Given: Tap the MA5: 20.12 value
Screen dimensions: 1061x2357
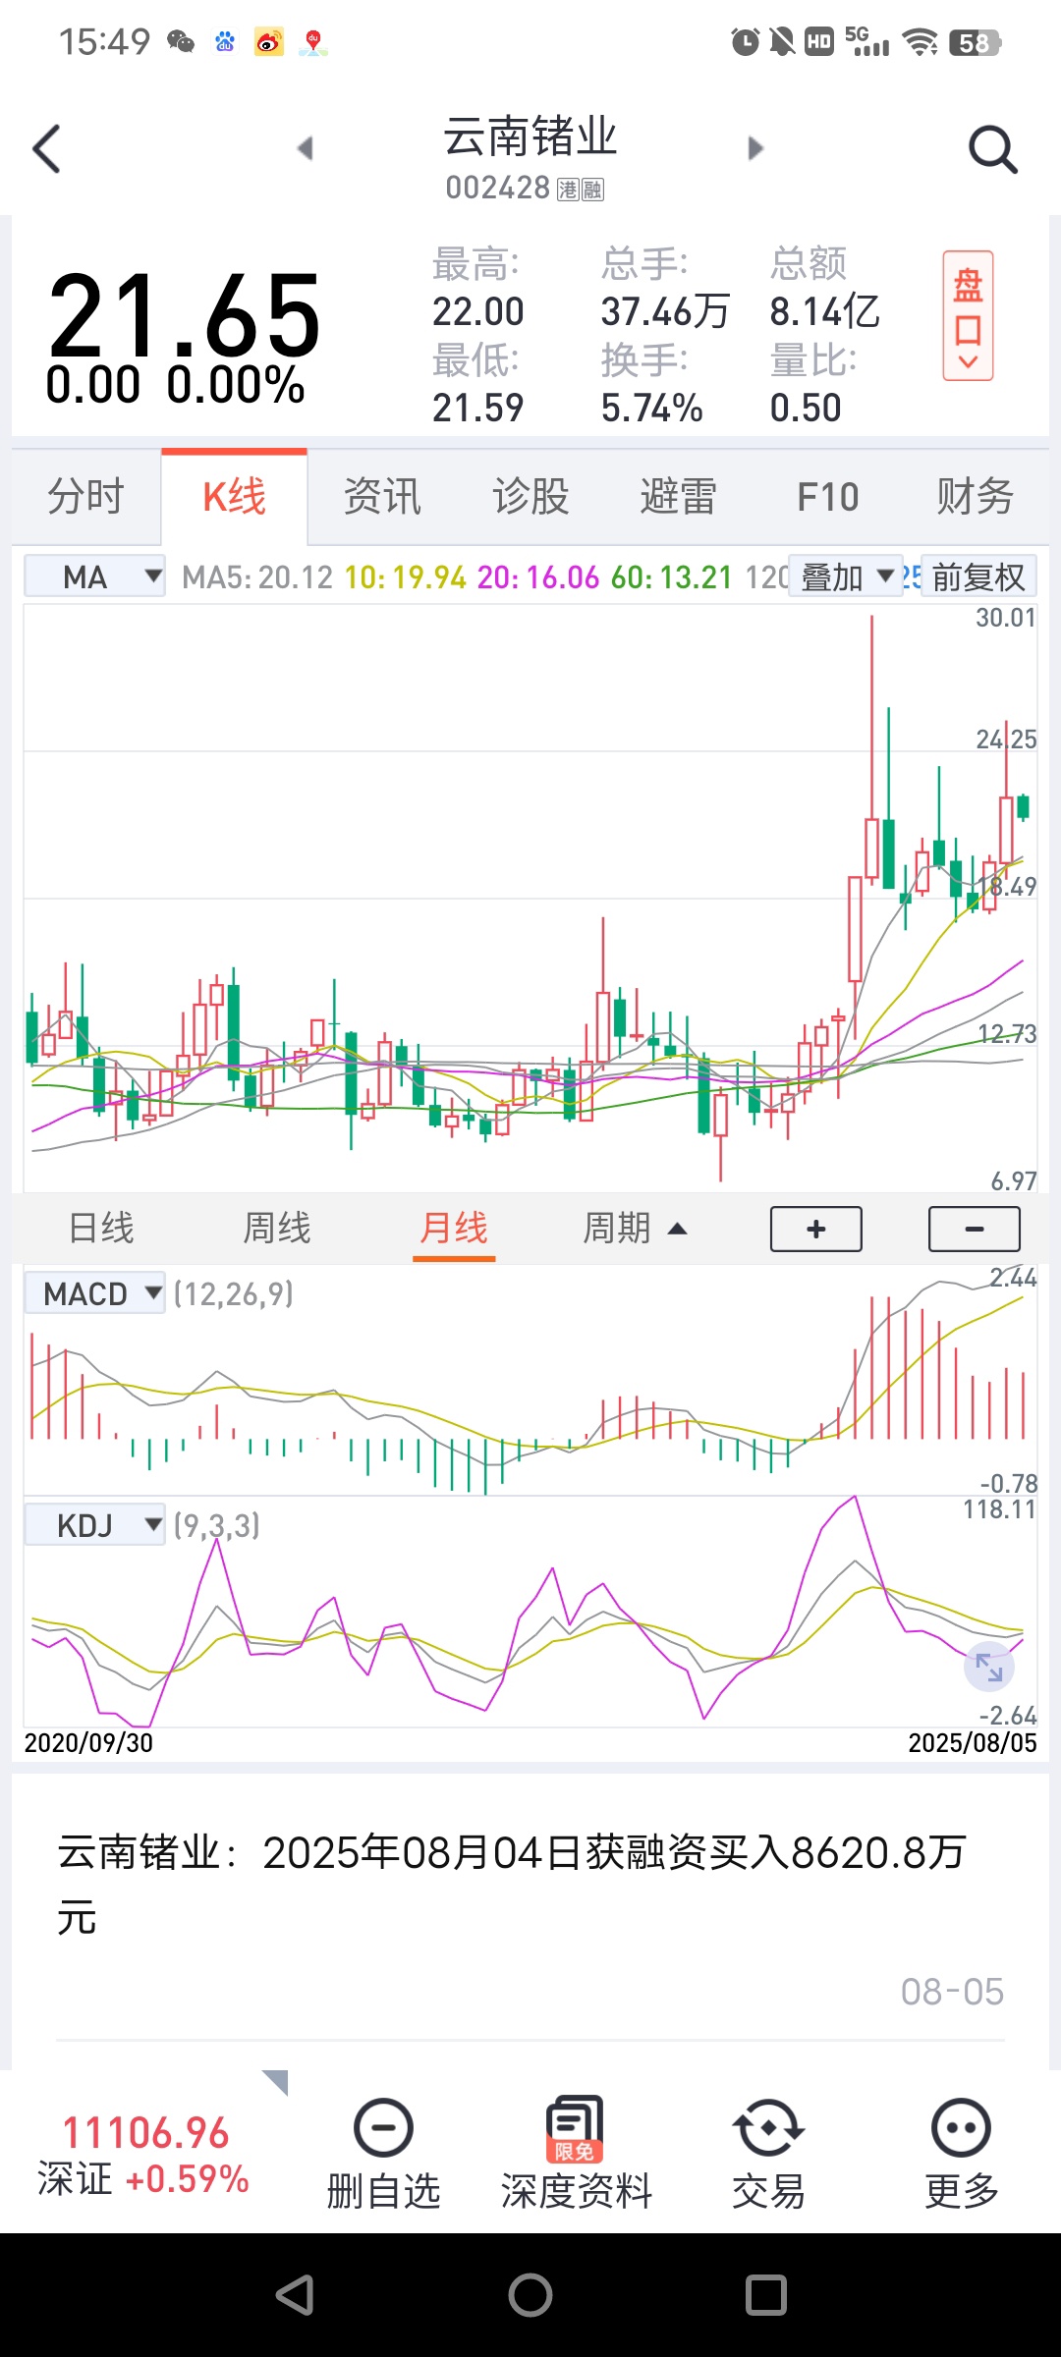Looking at the screenshot, I should [x=257, y=576].
